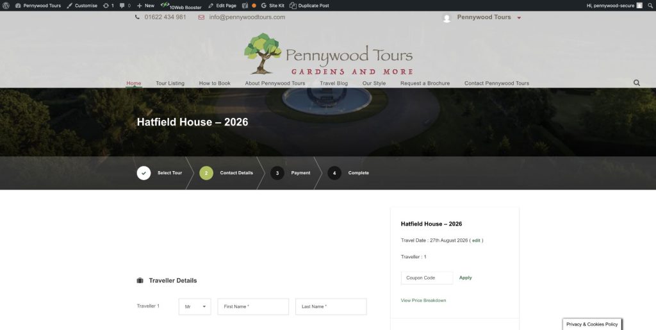This screenshot has height=330, width=656.
Task: Click the step 4 Complete circle
Action: click(334, 173)
